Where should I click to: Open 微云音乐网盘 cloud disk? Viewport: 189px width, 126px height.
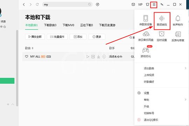146,36
